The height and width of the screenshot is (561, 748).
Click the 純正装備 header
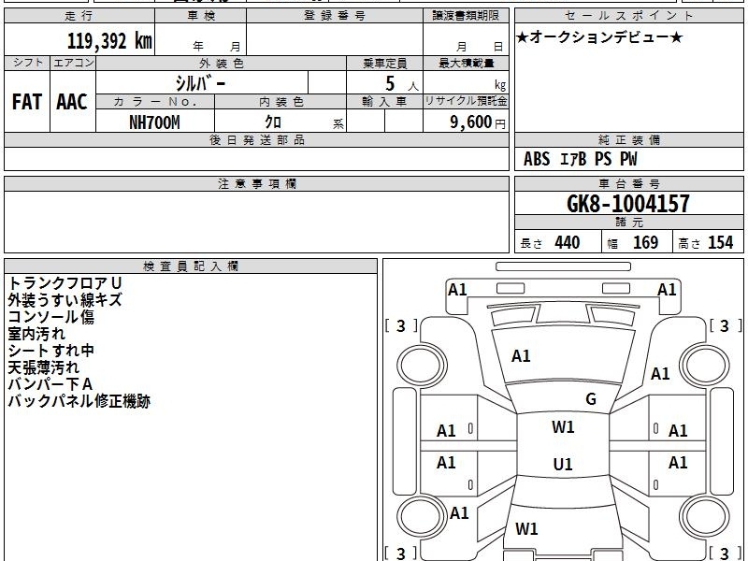coord(629,140)
